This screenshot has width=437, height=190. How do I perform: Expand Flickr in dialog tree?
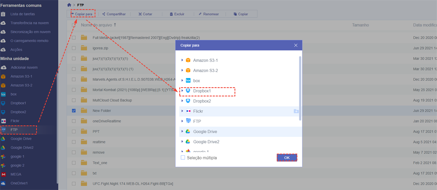pos(182,111)
